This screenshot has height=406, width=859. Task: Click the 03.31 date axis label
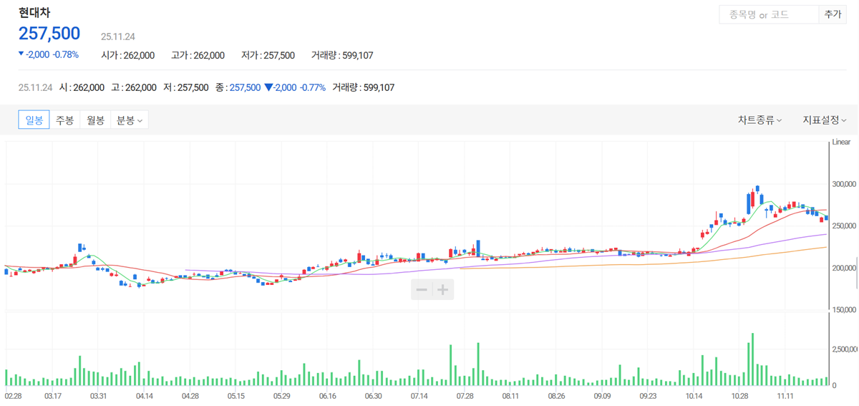[x=98, y=396]
